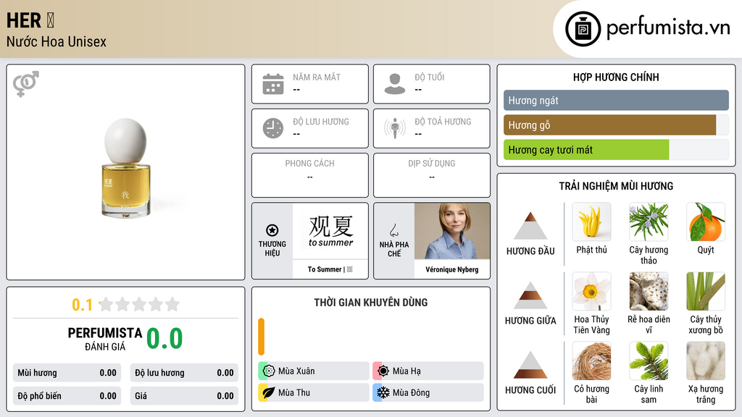Click the Mùi hương score 0.00
Screen dimensions: 742x417
coord(108,373)
